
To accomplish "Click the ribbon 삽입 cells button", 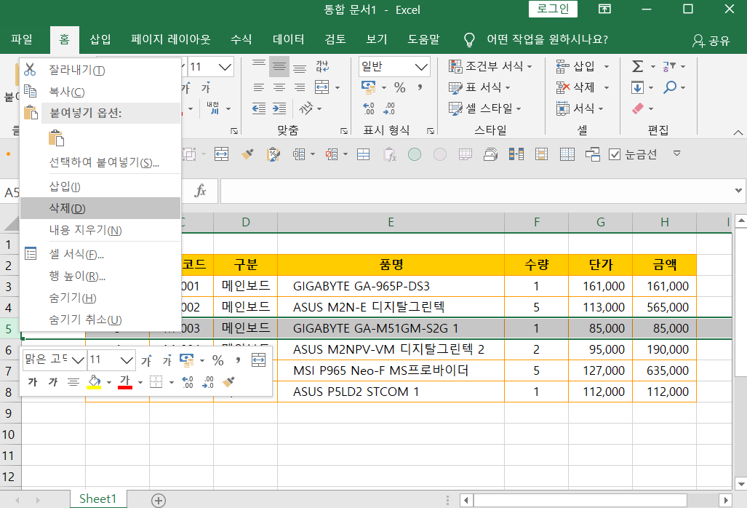I will (575, 66).
